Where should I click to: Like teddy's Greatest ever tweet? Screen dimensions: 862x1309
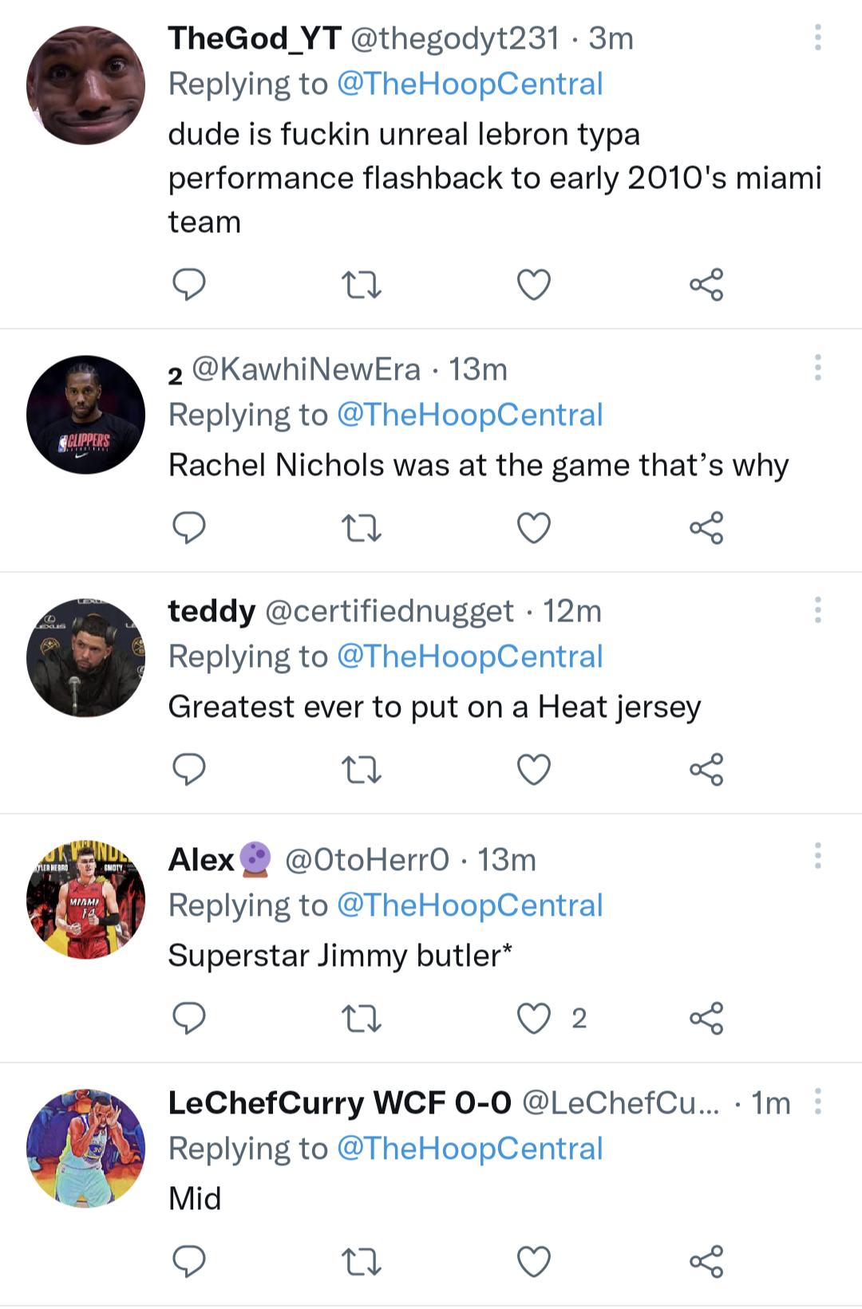[534, 770]
